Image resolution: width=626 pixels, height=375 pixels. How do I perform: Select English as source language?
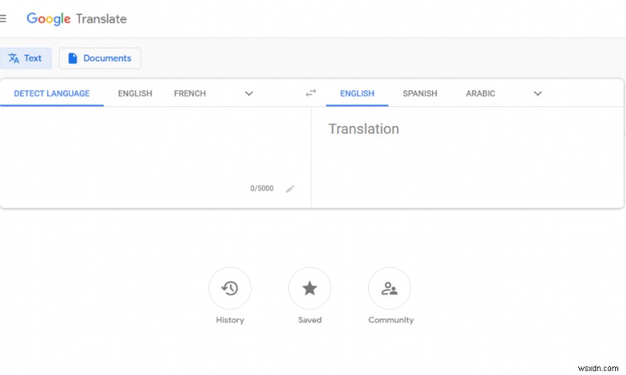tap(135, 93)
